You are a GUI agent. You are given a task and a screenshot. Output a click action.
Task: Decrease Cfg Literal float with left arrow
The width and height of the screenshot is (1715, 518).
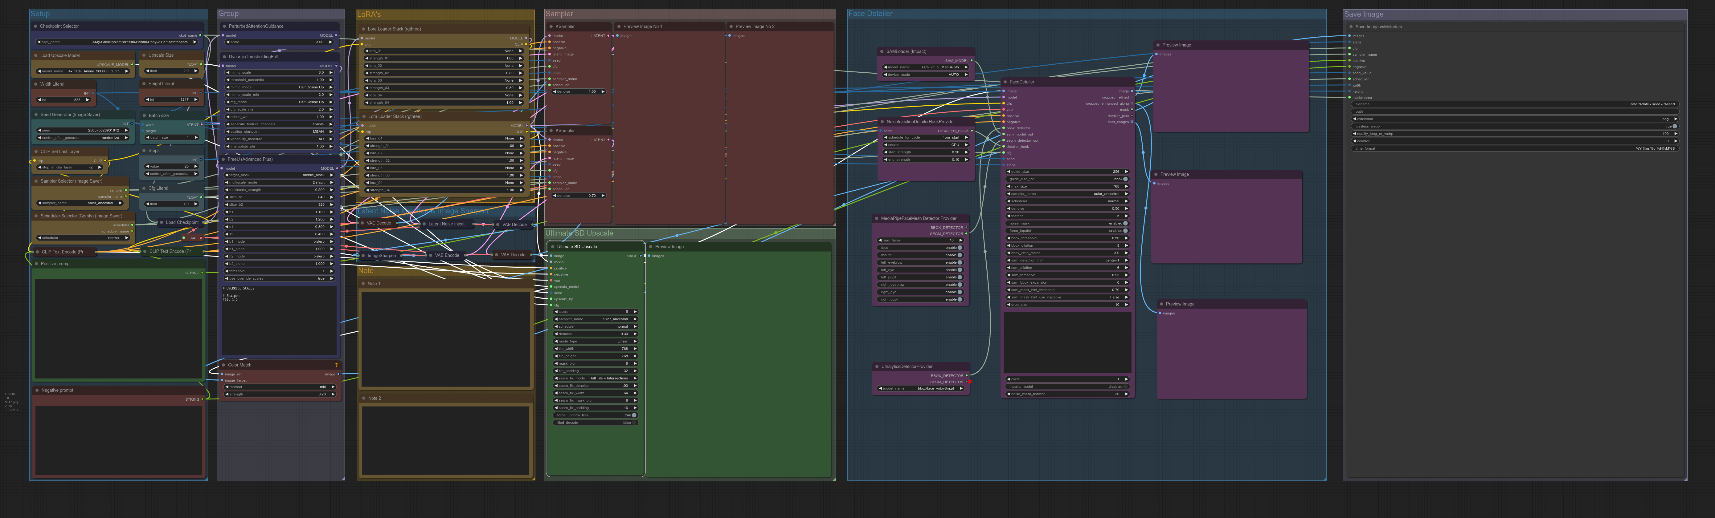click(x=147, y=204)
